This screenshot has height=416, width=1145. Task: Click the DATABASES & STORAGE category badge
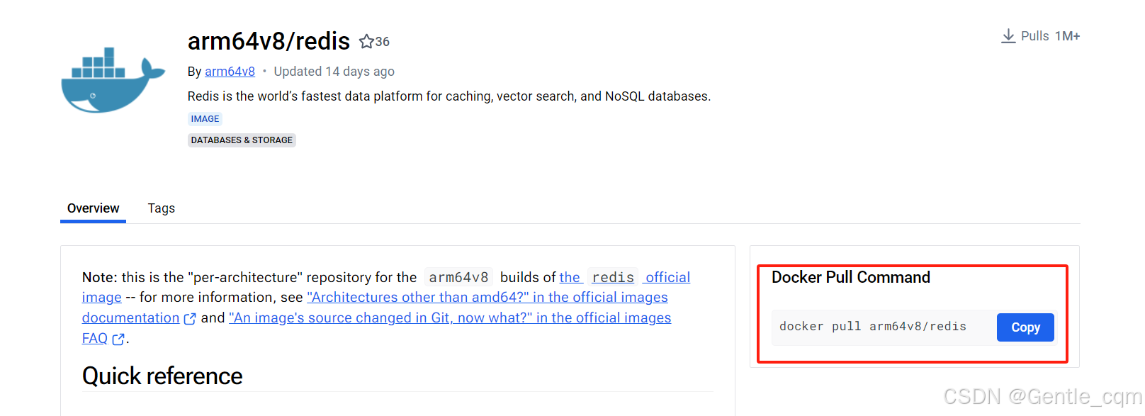coord(242,140)
